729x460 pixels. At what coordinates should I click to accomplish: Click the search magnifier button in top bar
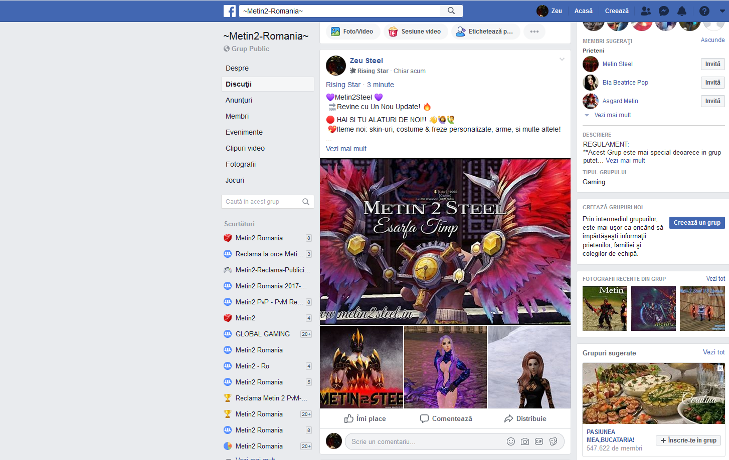(451, 11)
